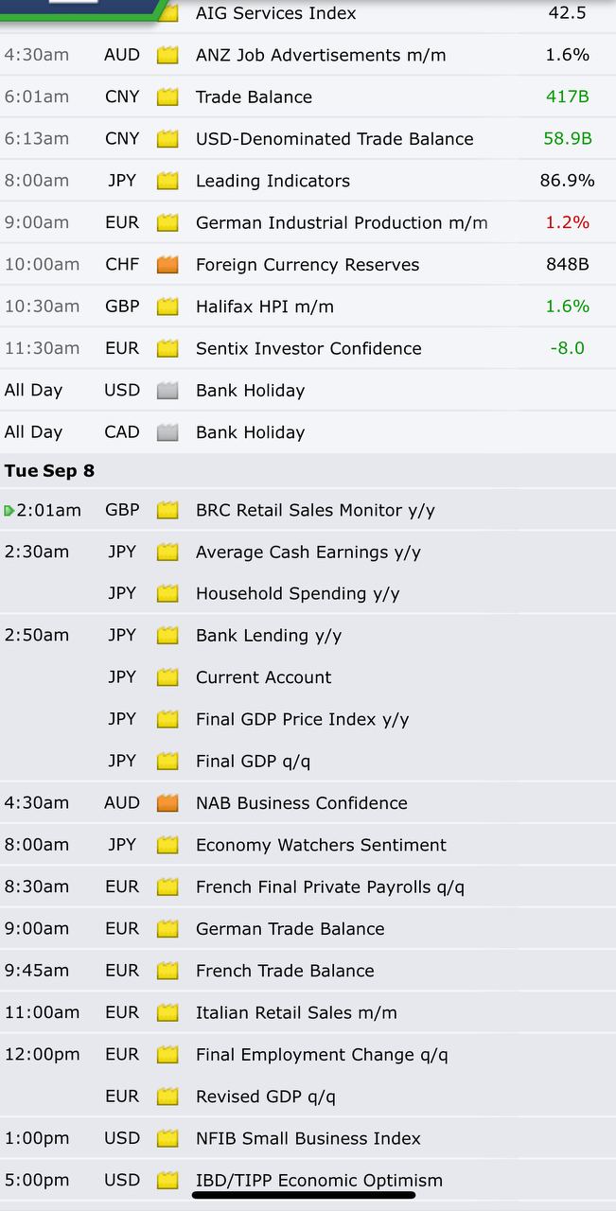
Task: Click the gray impact icon for the CAD Bank Holiday
Action: click(167, 432)
